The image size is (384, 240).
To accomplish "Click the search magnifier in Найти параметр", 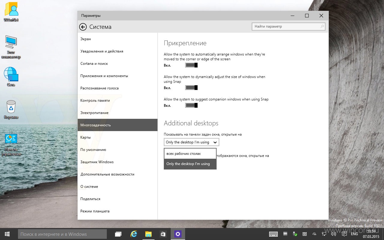I will click(322, 26).
